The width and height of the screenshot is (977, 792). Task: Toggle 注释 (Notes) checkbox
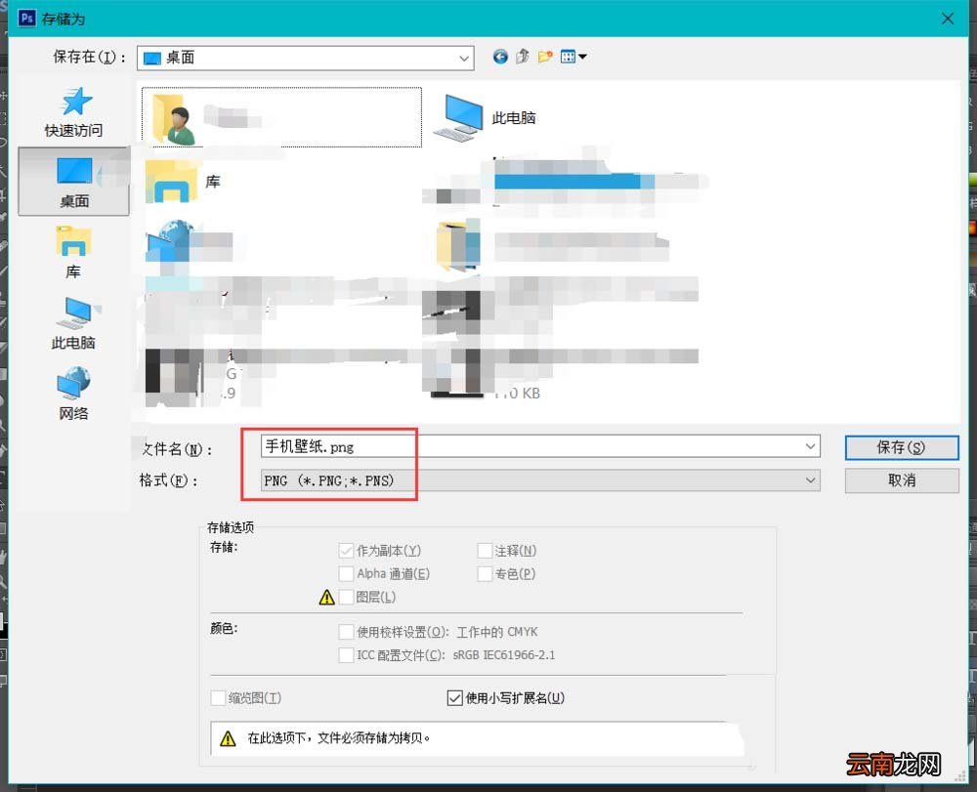pyautogui.click(x=485, y=551)
